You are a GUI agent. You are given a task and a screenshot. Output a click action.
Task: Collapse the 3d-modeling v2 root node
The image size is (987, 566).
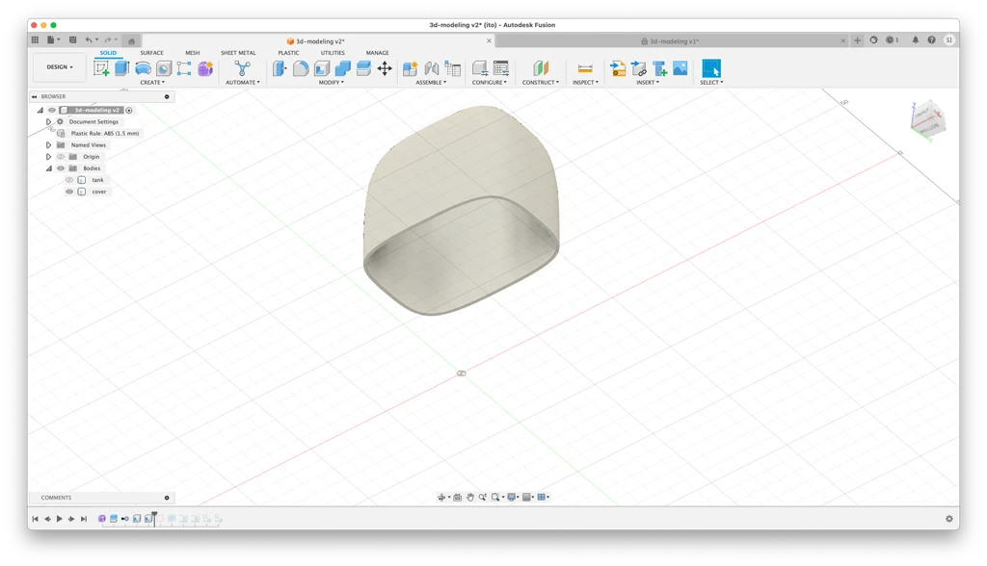[40, 110]
